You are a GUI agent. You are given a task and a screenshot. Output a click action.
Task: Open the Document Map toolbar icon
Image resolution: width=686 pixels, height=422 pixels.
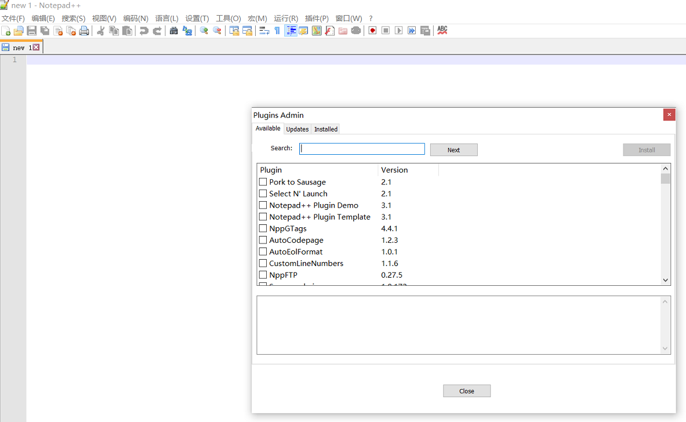(317, 31)
